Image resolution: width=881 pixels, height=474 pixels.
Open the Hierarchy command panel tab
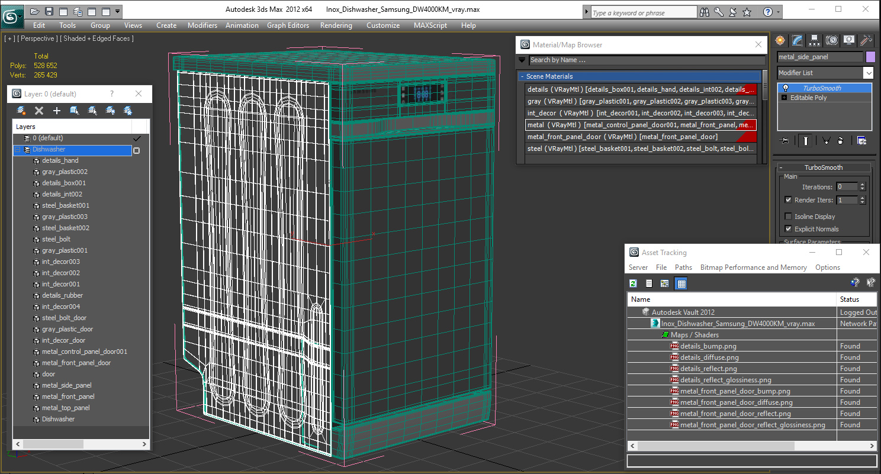pyautogui.click(x=815, y=40)
